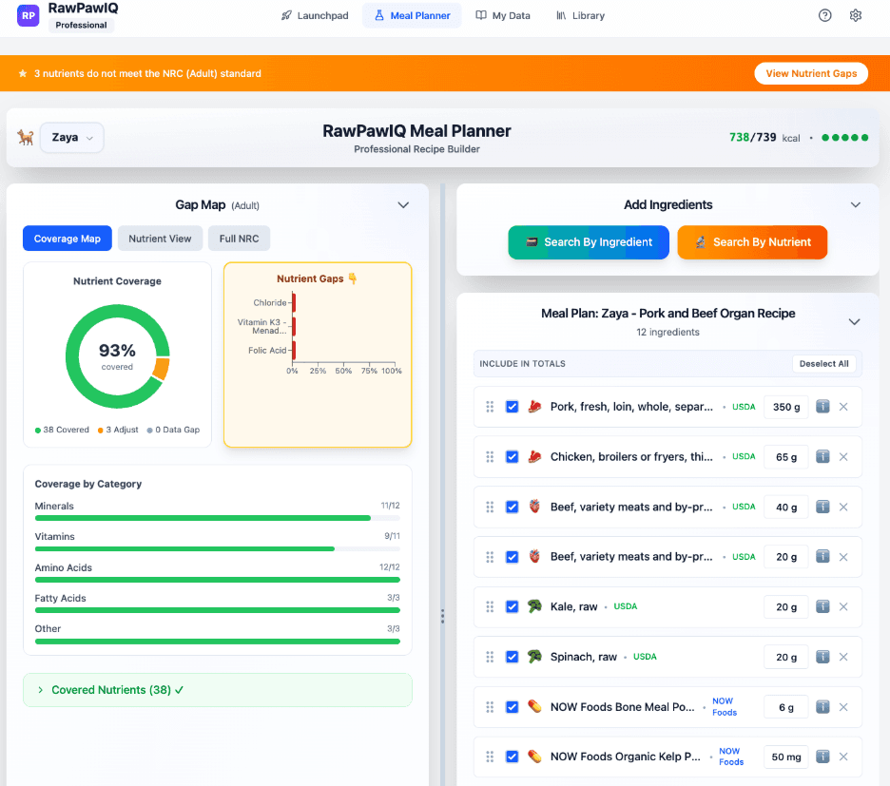Uncheck Spinach, raw checkbox
The height and width of the screenshot is (786, 890).
pos(512,657)
